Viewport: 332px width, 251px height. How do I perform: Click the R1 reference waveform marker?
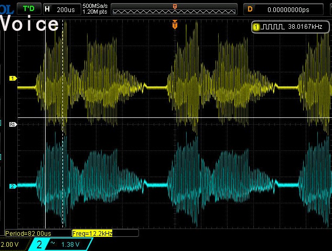[x=13, y=124]
